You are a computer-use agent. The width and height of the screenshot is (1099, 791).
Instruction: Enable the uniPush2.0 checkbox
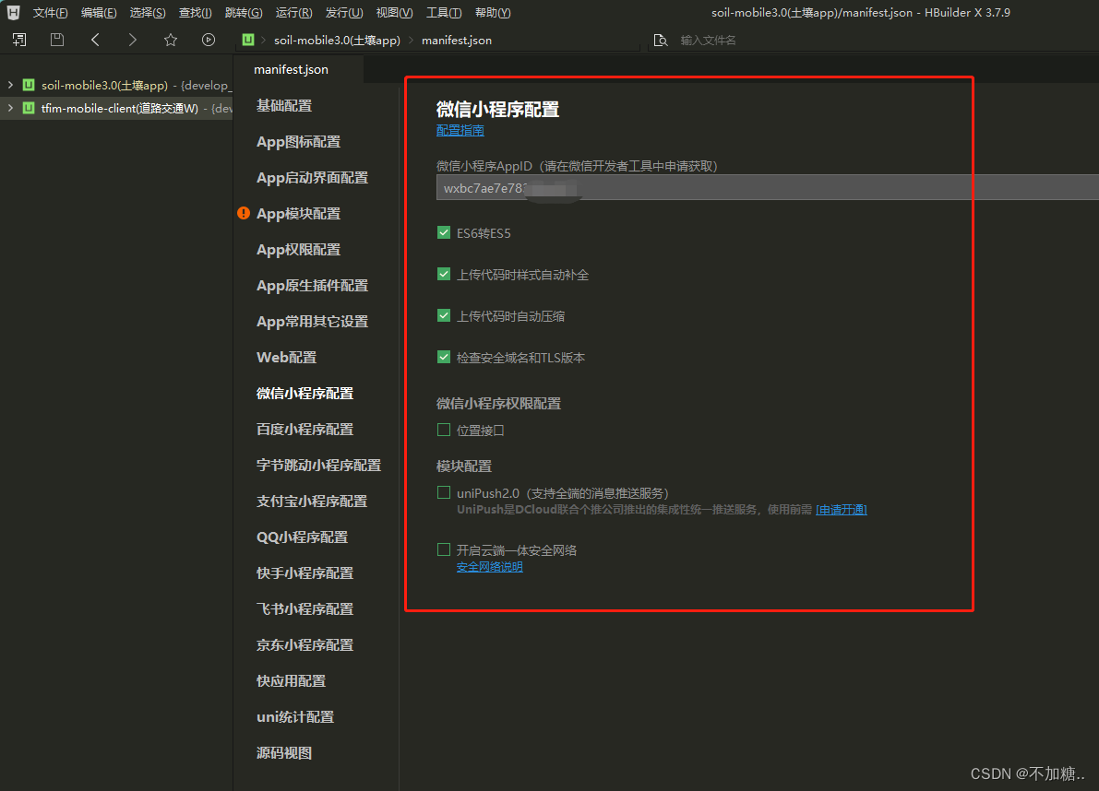pyautogui.click(x=444, y=493)
